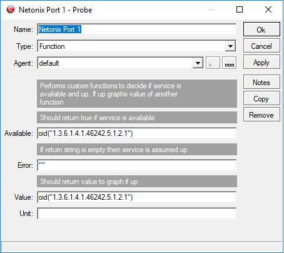The image size is (284, 253).
Task: Click the small square button beside Agent
Action: point(213,63)
